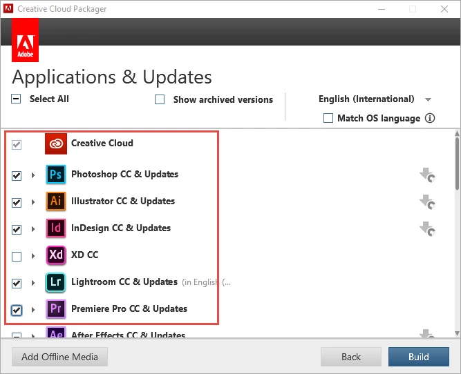Click the Add Offline Media button

click(59, 357)
